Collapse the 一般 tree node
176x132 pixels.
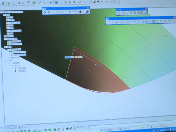pyautogui.click(x=6, y=61)
